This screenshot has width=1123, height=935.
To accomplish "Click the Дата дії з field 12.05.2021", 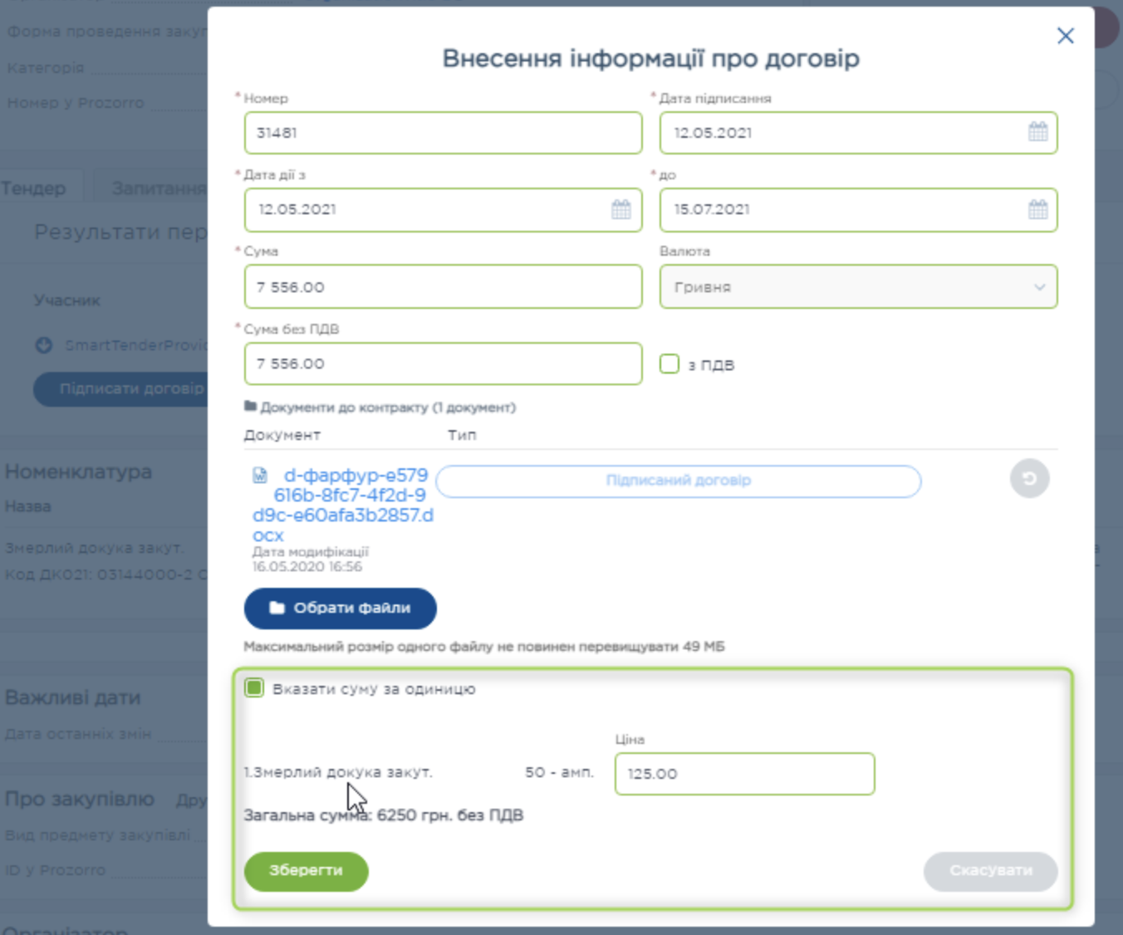I will (x=443, y=209).
